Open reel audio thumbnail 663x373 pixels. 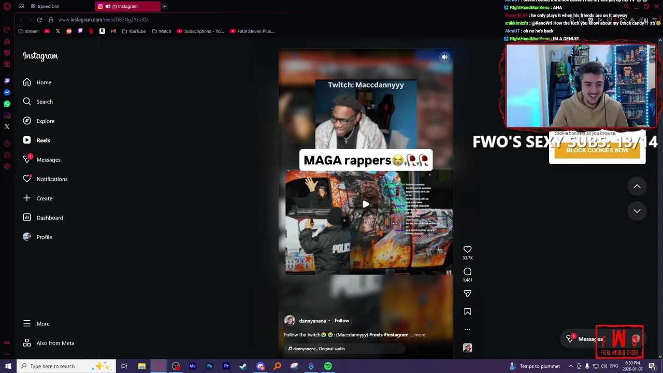click(467, 348)
